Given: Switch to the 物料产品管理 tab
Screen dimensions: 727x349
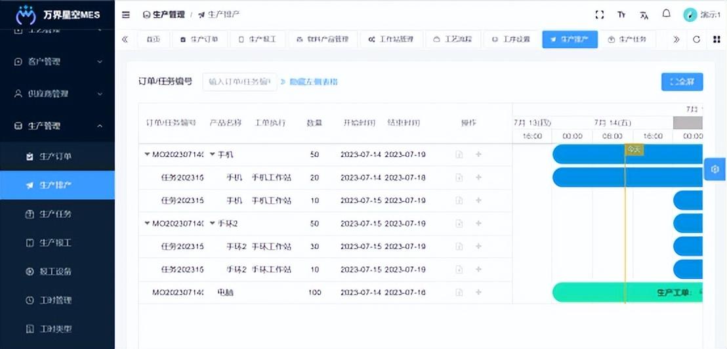Looking at the screenshot, I should [323, 39].
